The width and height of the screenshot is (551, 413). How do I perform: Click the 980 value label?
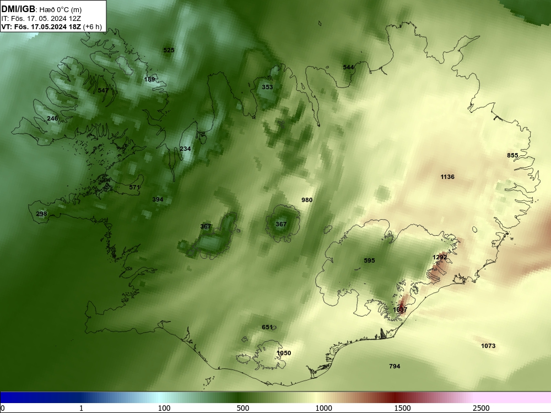pyautogui.click(x=307, y=200)
